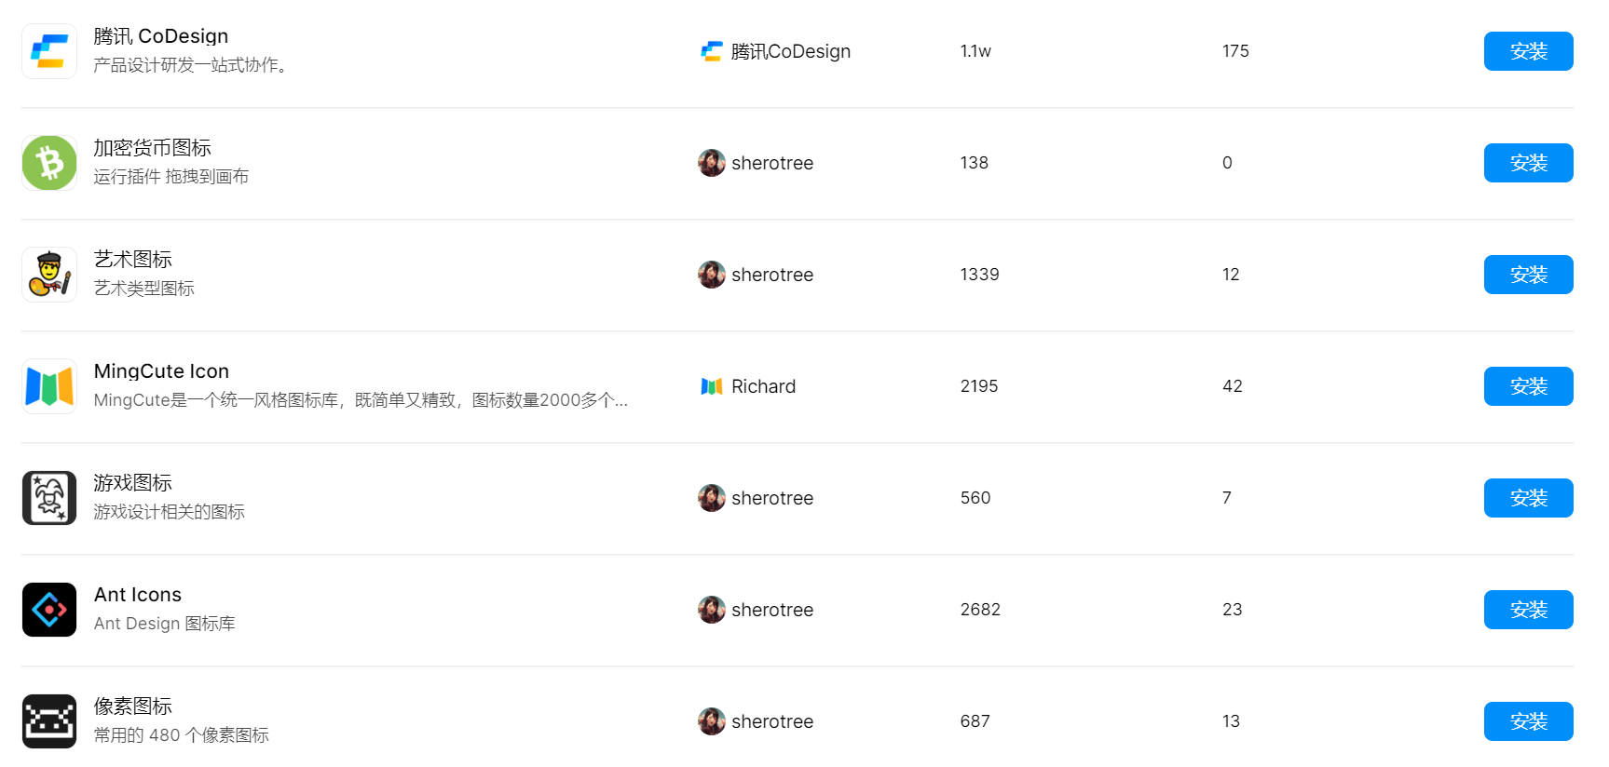Image resolution: width=1609 pixels, height=767 pixels.
Task: Install the 加密货币图标 plugin
Action: (1528, 163)
